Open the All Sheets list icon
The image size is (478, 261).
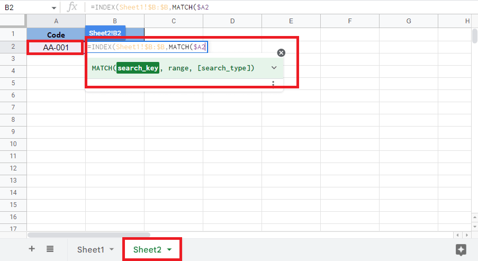(x=50, y=249)
